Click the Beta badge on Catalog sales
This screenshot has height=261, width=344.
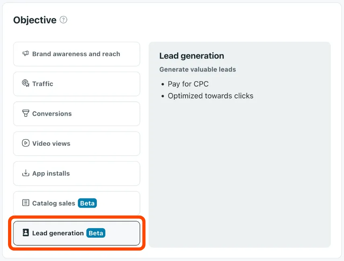(x=87, y=203)
